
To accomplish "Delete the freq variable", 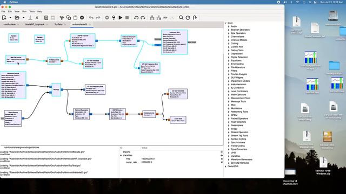I will (222, 159).
